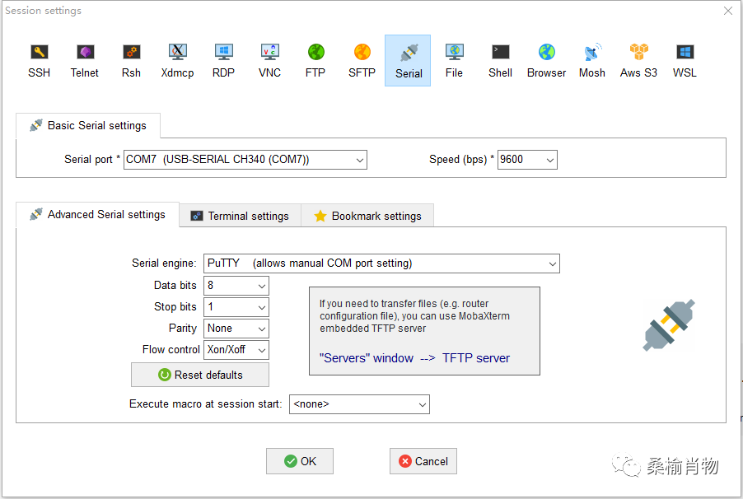The width and height of the screenshot is (743, 499).
Task: Expand the Serial engine PuTTY dropdown
Action: (381, 263)
